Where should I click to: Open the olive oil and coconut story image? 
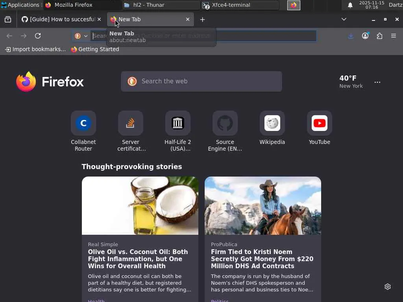(x=140, y=205)
